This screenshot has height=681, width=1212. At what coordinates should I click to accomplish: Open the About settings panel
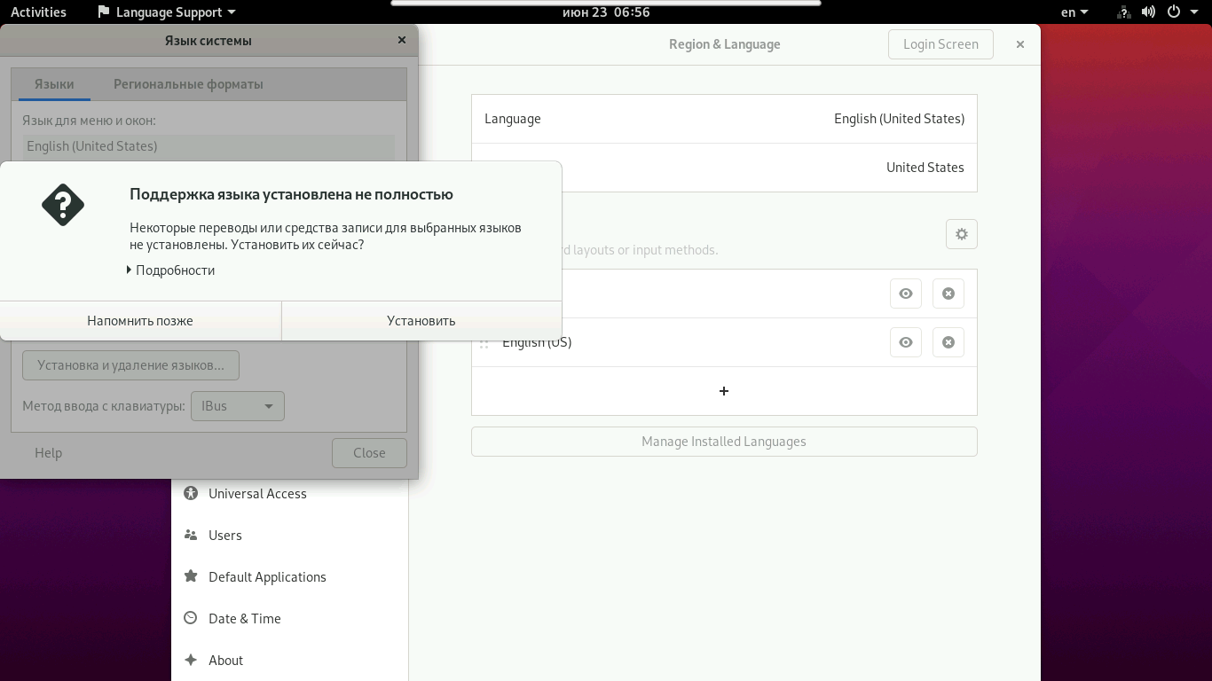point(289,661)
